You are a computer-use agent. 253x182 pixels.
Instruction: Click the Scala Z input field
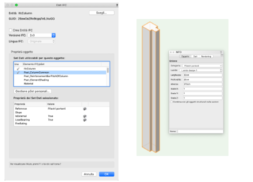pos(202,98)
